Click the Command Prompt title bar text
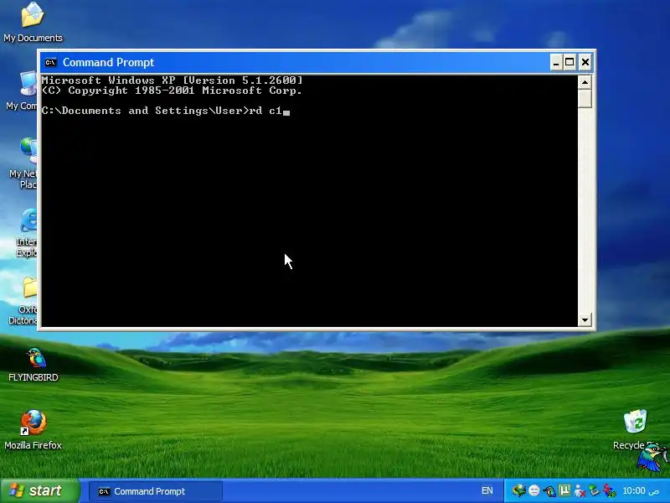The image size is (670, 503). click(108, 62)
